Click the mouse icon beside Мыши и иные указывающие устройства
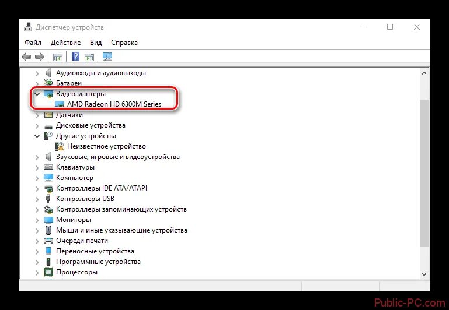The height and width of the screenshot is (310, 449). pos(48,230)
